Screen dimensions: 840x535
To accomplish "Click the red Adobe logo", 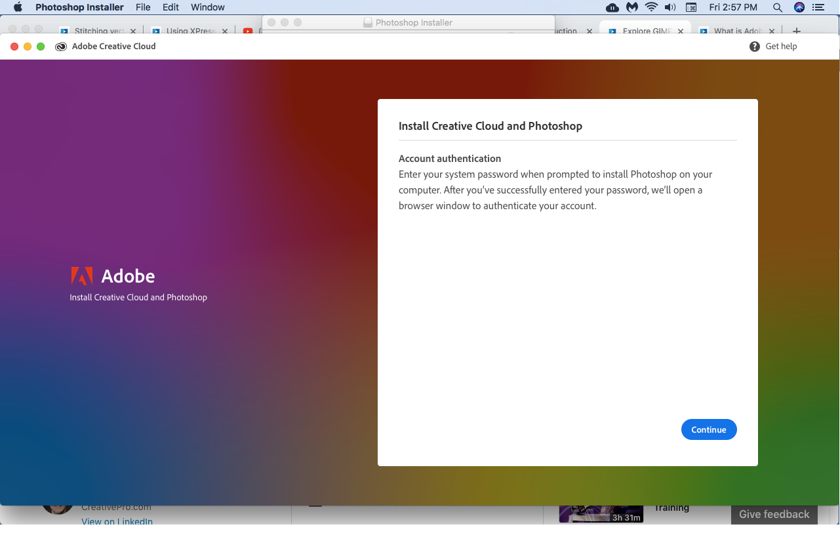I will (82, 276).
